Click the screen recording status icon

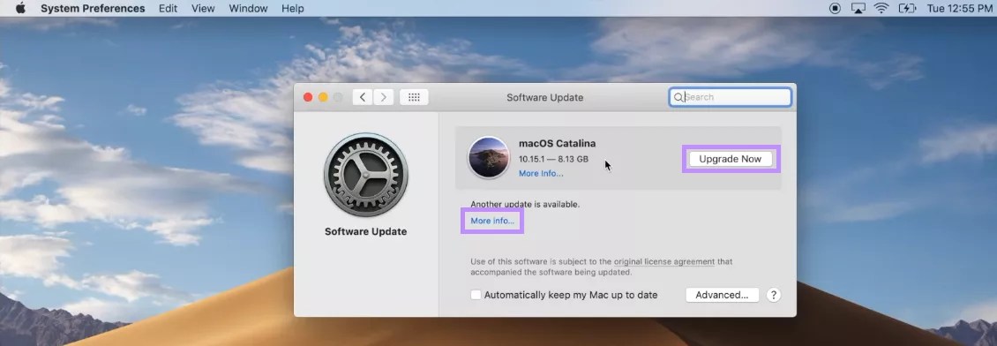pyautogui.click(x=835, y=8)
